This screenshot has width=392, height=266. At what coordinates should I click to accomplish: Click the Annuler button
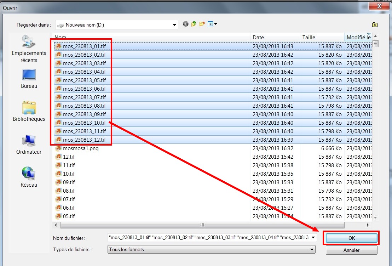click(352, 250)
